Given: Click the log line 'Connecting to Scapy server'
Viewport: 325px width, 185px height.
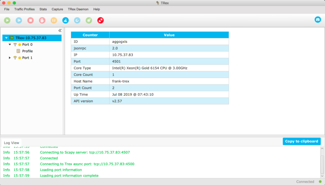Looking at the screenshot, I should coord(85,152).
